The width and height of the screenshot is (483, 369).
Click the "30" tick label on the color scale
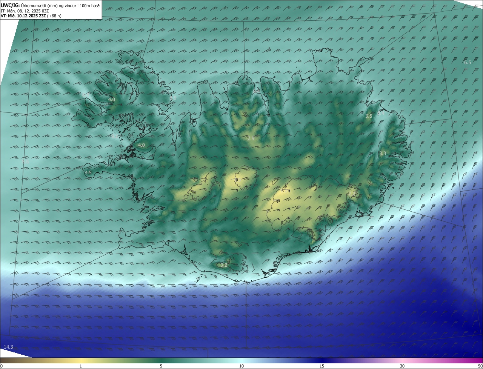[402, 366]
